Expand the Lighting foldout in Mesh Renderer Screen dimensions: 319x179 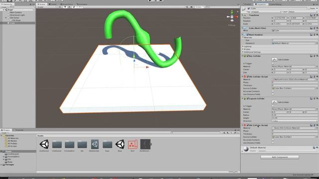[x=243, y=46]
